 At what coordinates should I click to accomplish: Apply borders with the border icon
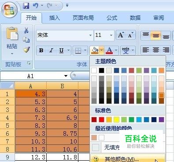point(78,50)
